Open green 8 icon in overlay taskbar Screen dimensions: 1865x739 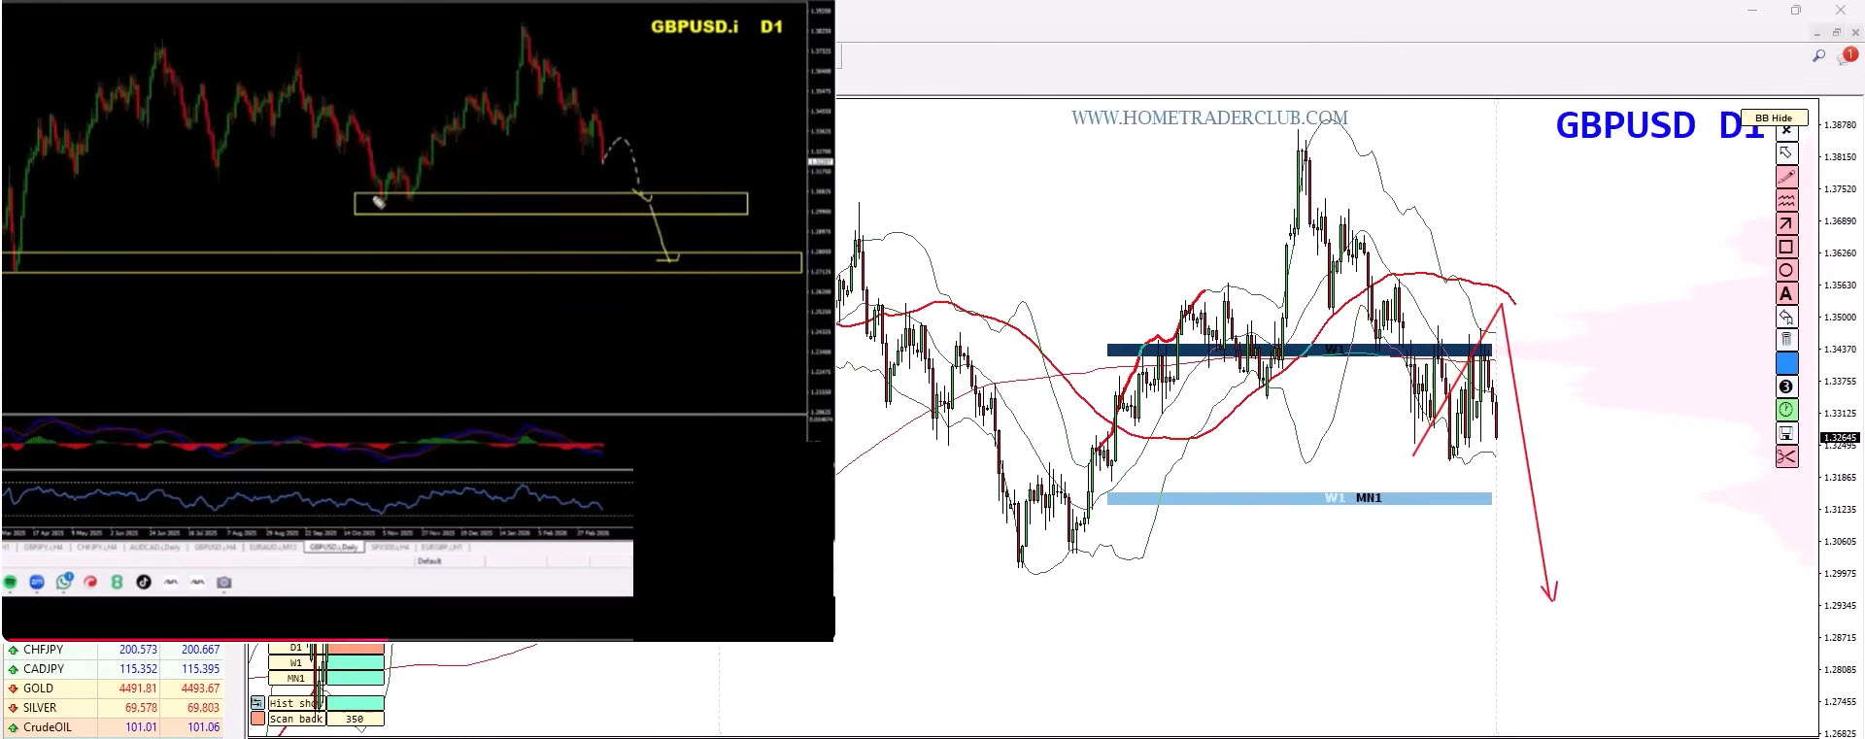pyautogui.click(x=117, y=582)
